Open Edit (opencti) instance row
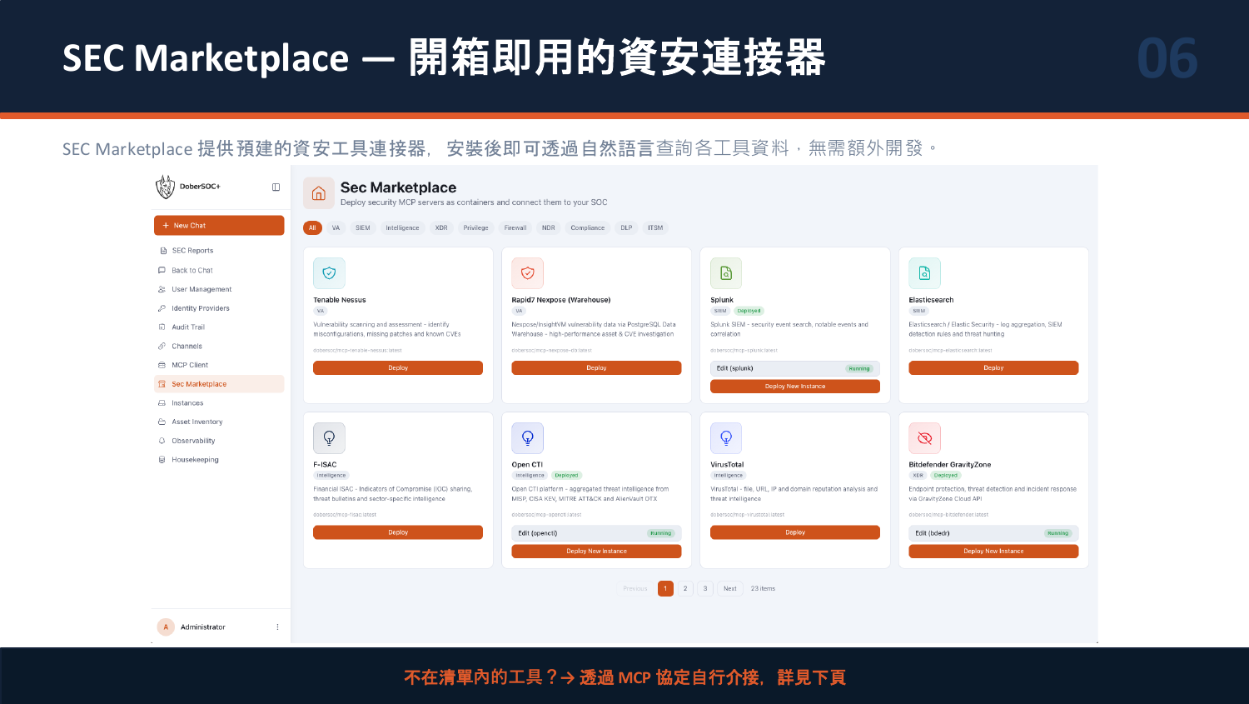The height and width of the screenshot is (704, 1249). click(596, 533)
